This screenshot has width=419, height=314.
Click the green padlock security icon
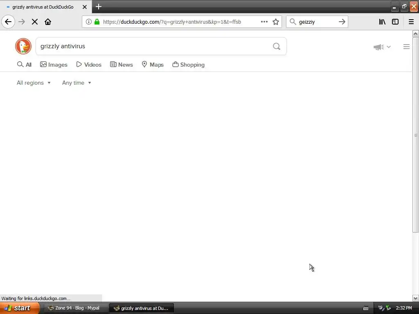pos(97,22)
